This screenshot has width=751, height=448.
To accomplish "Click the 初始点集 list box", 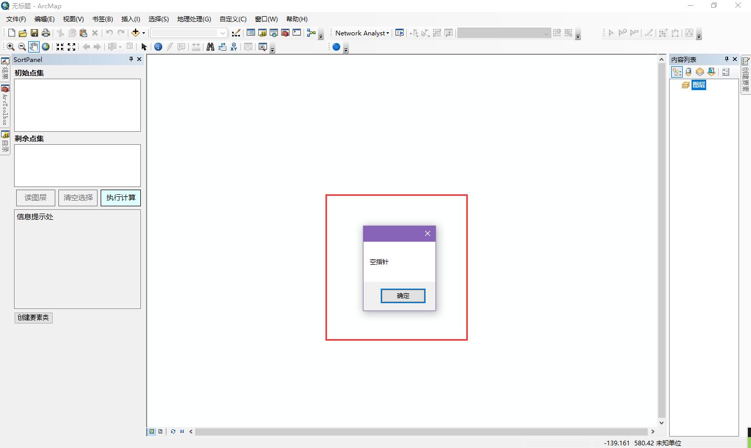I will [77, 105].
